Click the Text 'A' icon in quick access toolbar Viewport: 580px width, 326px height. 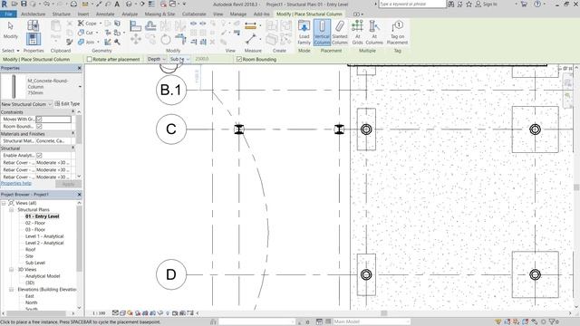pos(117,4)
